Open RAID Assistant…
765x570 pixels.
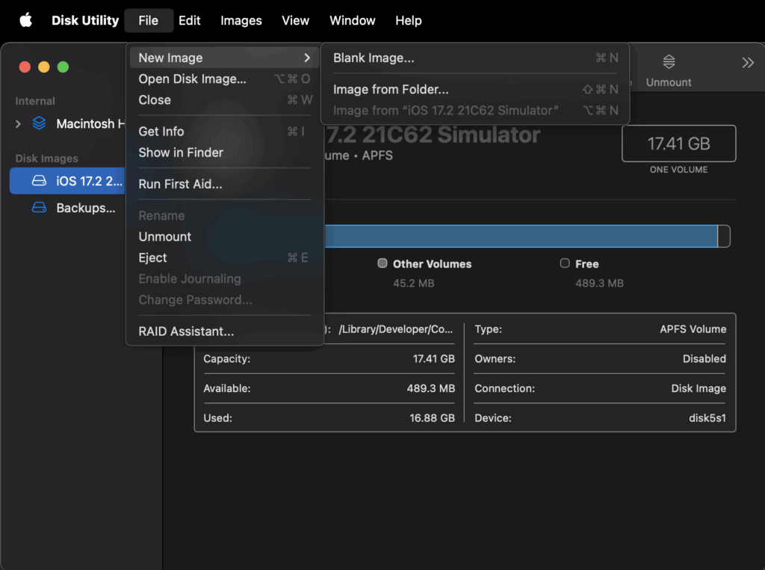(224, 331)
